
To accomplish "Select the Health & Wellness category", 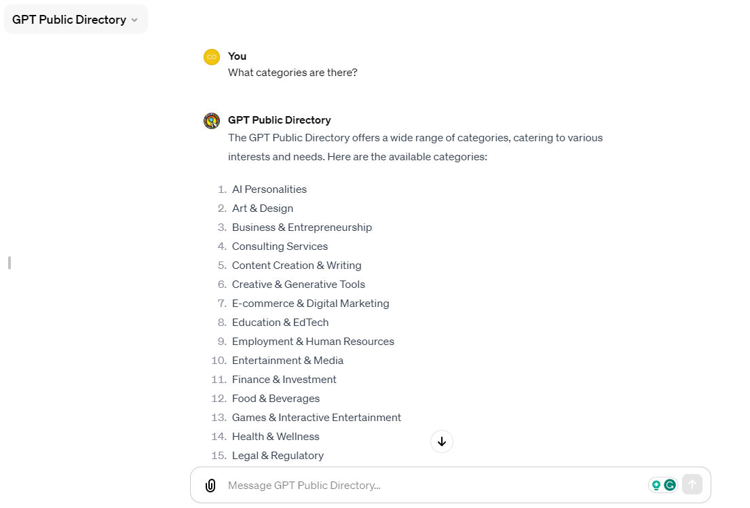I will pos(275,436).
